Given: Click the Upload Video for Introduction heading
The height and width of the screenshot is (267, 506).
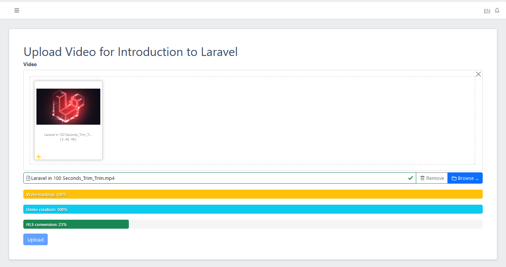Looking at the screenshot, I should pyautogui.click(x=130, y=52).
